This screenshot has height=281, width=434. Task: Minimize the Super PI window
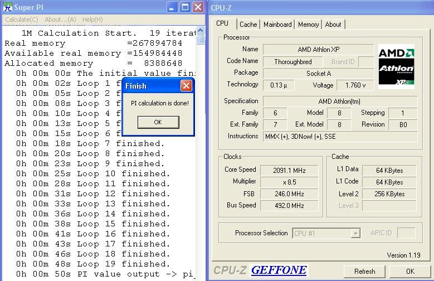click(x=172, y=7)
